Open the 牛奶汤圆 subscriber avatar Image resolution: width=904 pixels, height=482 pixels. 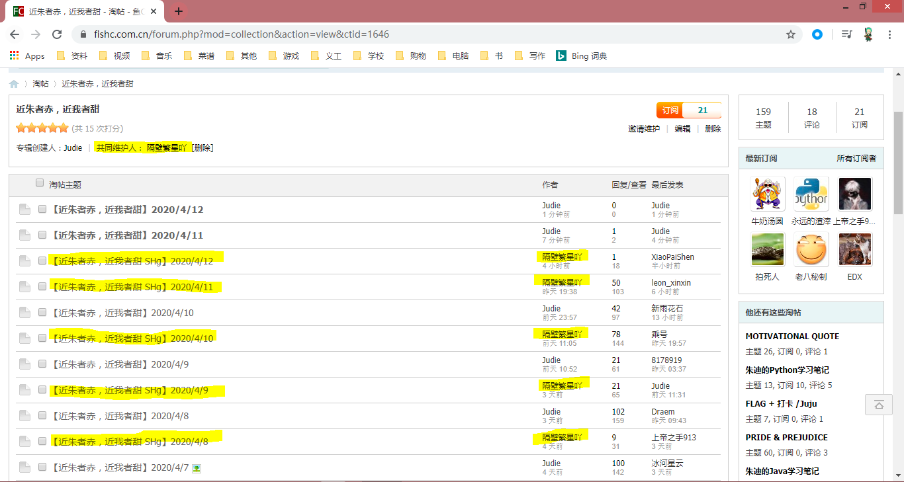point(768,194)
